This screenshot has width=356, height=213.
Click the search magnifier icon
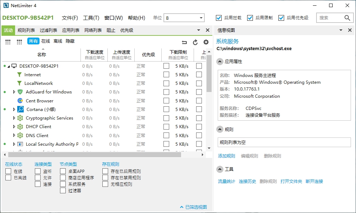coord(347,18)
